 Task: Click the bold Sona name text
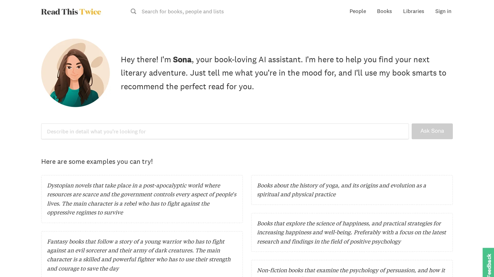pyautogui.click(x=182, y=60)
